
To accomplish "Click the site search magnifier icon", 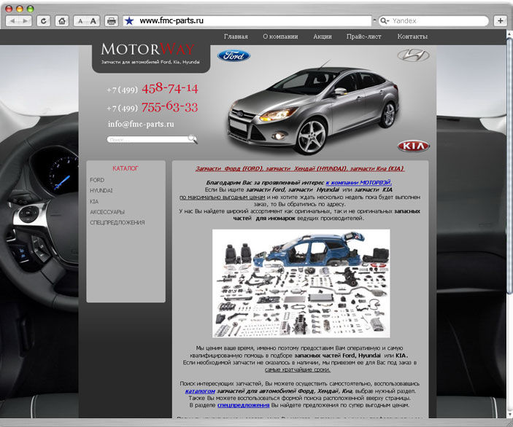I will 193,139.
